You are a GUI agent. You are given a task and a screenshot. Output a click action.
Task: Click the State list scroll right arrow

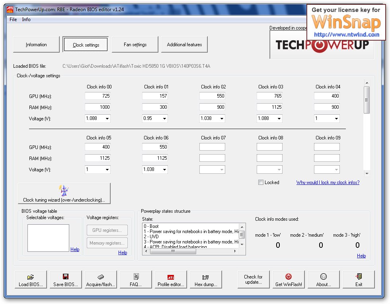(235, 251)
